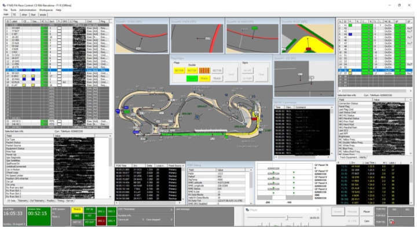
Task: Click the yellow TRACK status button at bottom
Action: click(77, 209)
